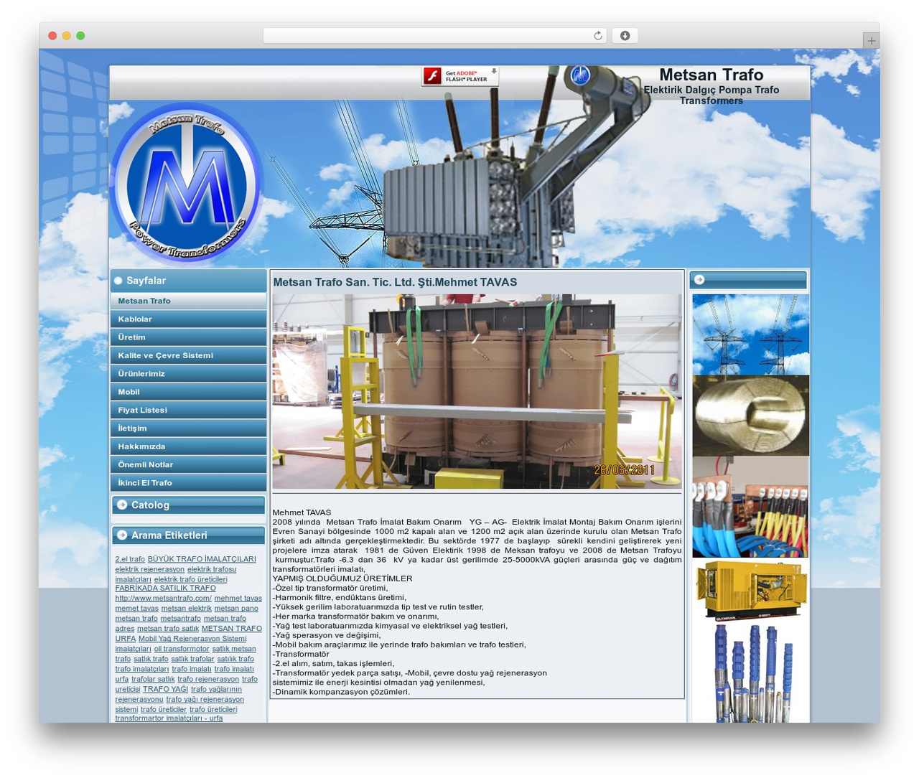Click the arrow icon beside Catolog
This screenshot has width=919, height=778.
click(x=122, y=505)
